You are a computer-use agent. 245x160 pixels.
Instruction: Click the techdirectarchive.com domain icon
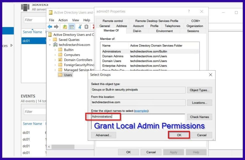(x=55, y=45)
